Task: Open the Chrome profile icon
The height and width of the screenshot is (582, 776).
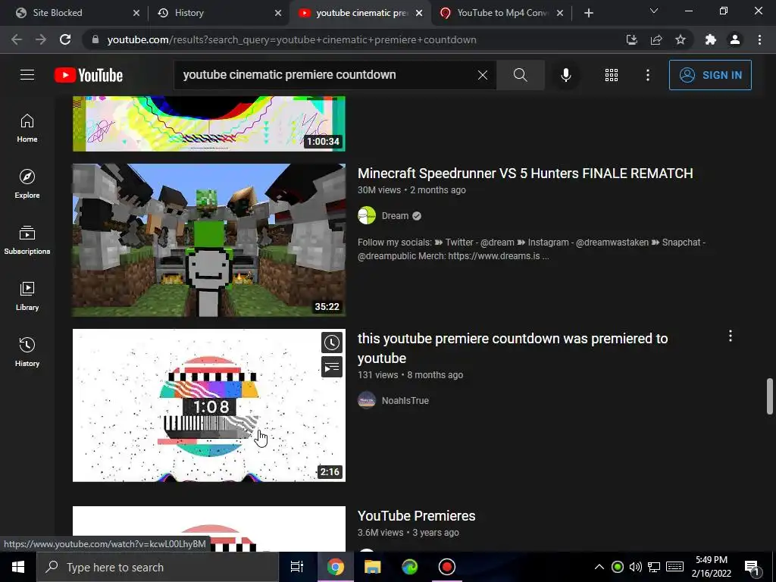Action: point(735,39)
